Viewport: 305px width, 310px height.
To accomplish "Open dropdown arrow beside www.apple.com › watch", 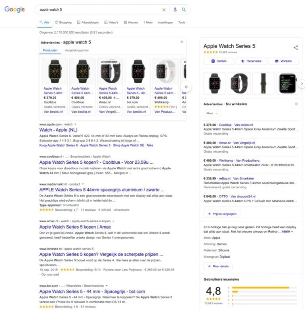I will (x=75, y=124).
